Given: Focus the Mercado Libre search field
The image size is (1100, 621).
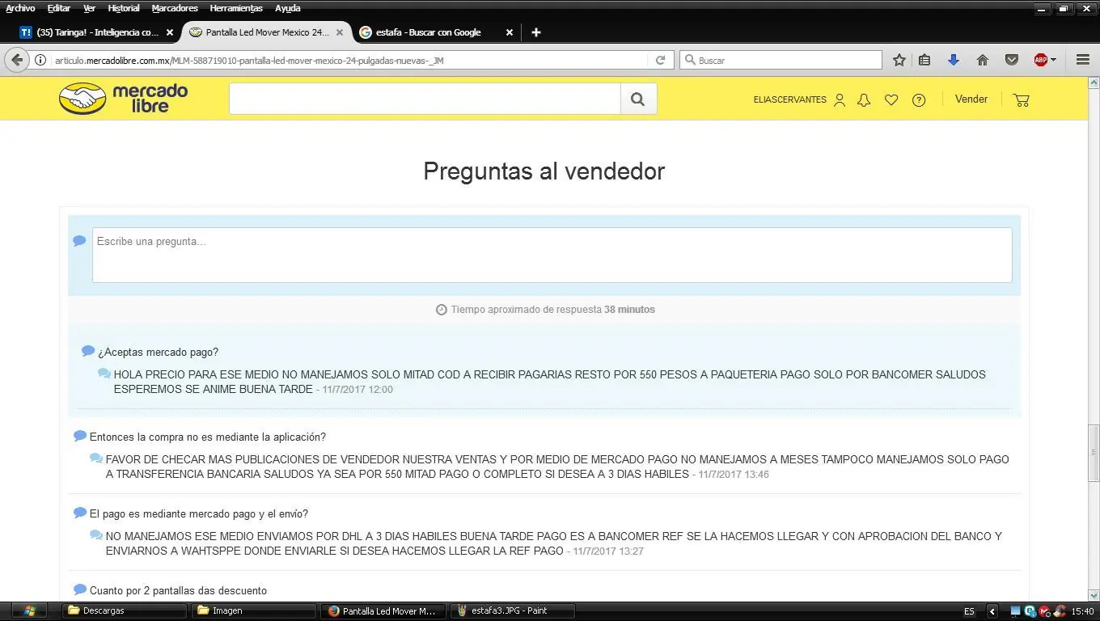Looking at the screenshot, I should point(425,99).
